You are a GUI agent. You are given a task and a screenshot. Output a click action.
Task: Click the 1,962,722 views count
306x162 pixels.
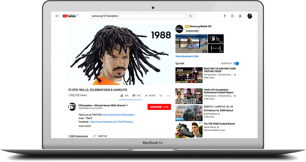point(78,95)
